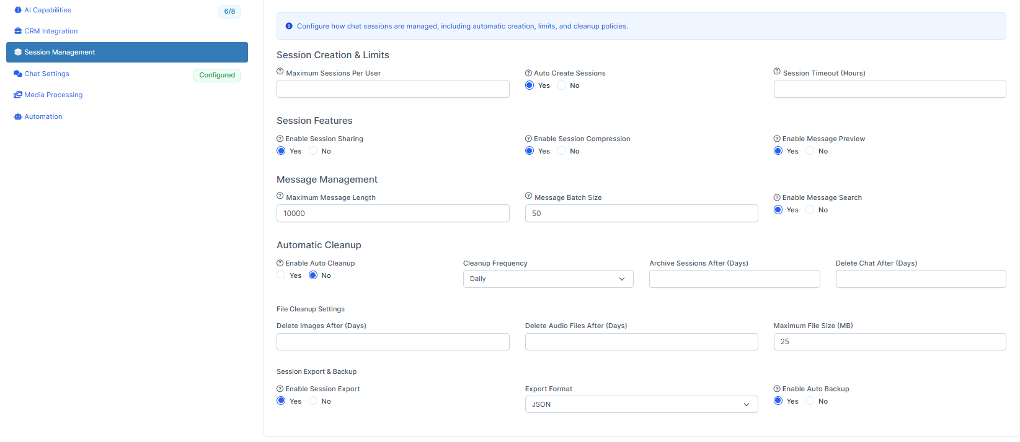The image size is (1020, 442).
Task: Click the Chat Settings speech bubbles icon
Action: click(x=18, y=74)
